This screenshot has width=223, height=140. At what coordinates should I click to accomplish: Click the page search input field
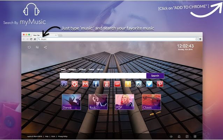(103, 76)
